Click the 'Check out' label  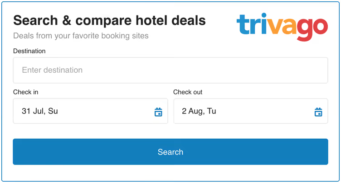[188, 92]
